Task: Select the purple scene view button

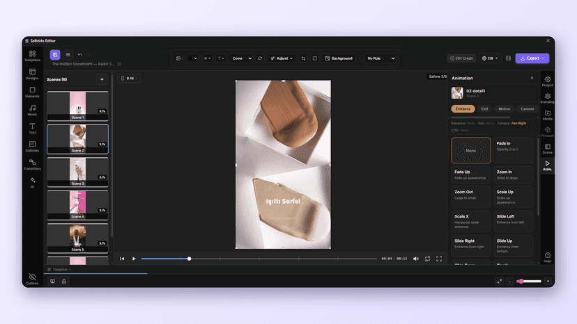Action: [55, 55]
